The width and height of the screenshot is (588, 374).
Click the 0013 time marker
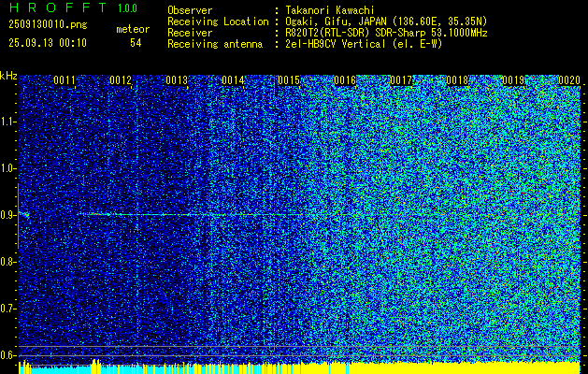tap(177, 80)
